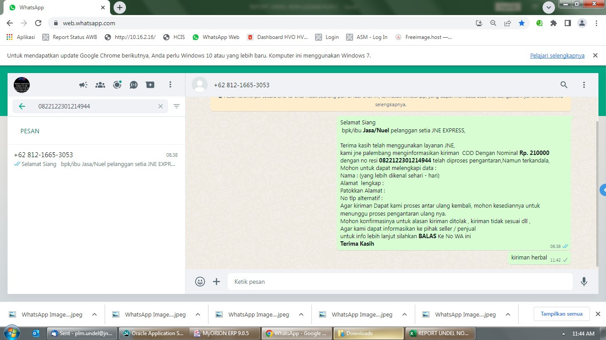The width and height of the screenshot is (606, 340).
Task: Open ASM - Log In bookmark
Action: 367,37
